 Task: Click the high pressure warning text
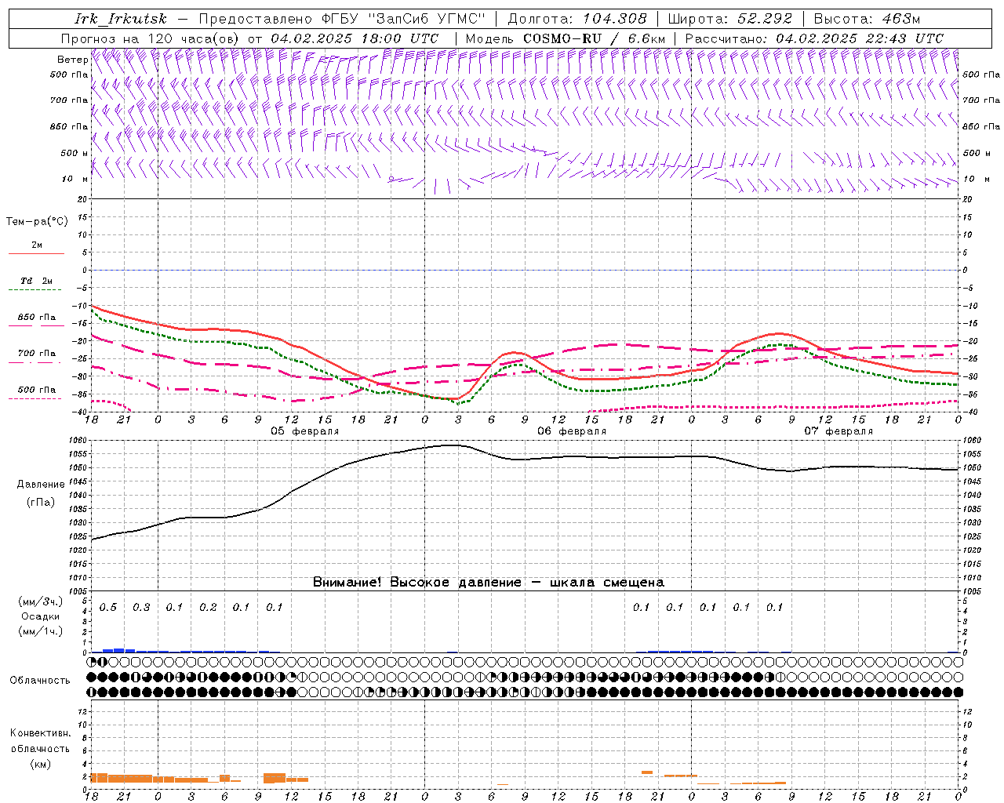(488, 582)
